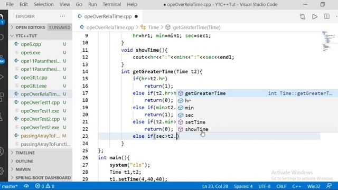Open the modified passingArrayToF... cpp file
The height and width of the screenshot is (190, 338).
(40, 136)
